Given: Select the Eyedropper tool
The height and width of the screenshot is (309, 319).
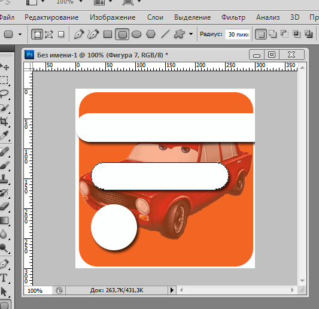Looking at the screenshot, I should 4,135.
